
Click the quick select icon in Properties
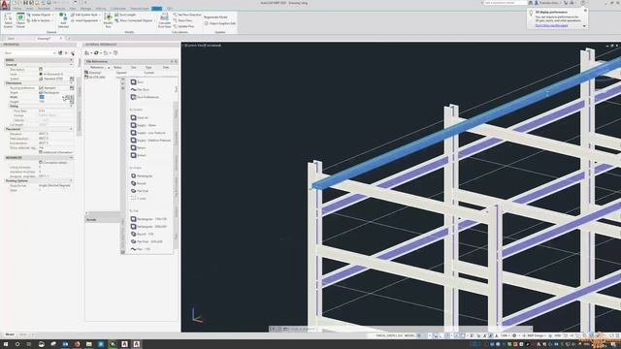73,53
